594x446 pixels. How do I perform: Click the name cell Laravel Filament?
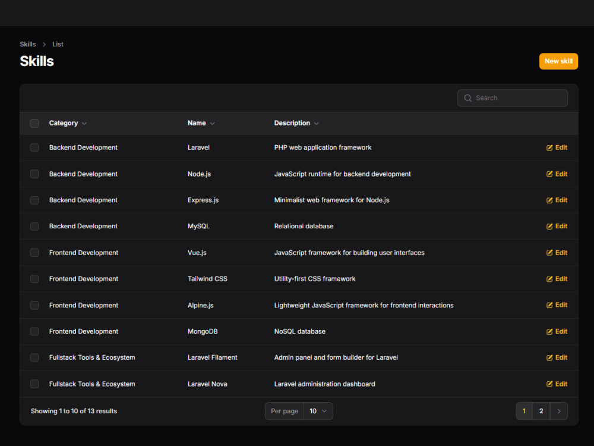(212, 357)
